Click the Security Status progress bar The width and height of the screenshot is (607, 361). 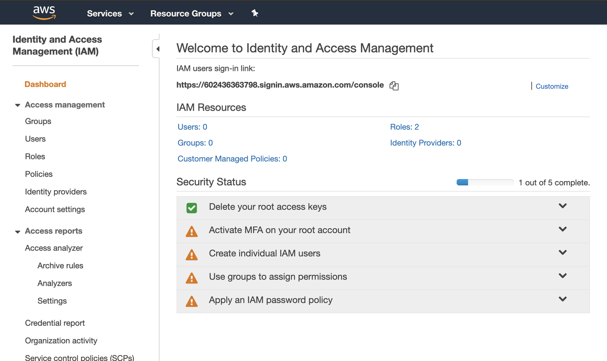click(x=484, y=182)
